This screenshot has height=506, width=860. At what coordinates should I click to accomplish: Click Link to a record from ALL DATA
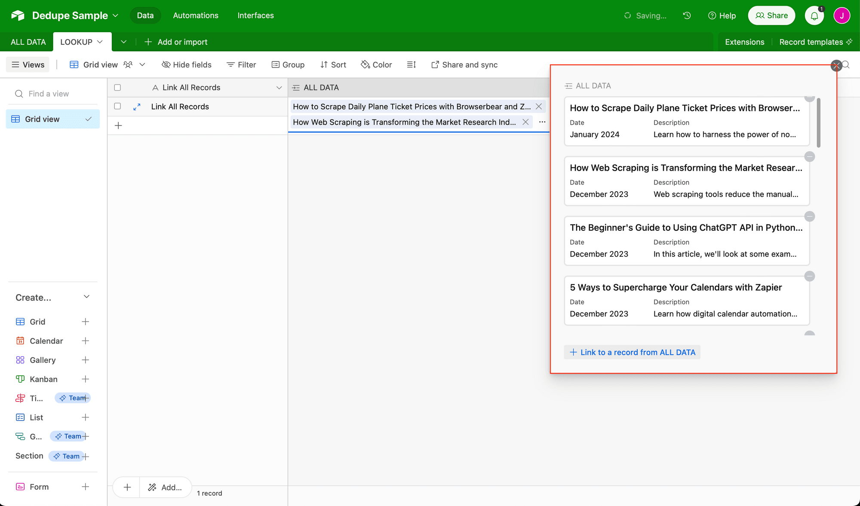click(x=632, y=352)
